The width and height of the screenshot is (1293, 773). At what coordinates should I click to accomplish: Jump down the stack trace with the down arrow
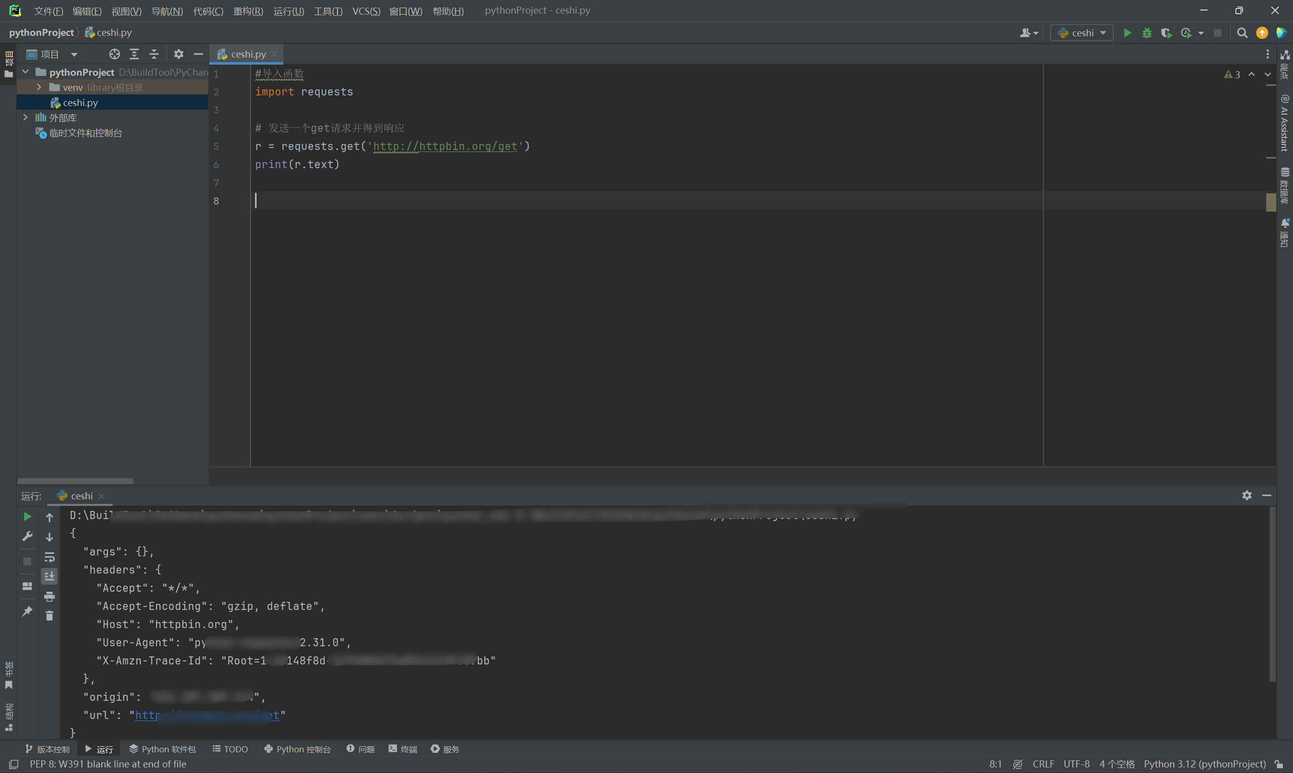point(49,537)
